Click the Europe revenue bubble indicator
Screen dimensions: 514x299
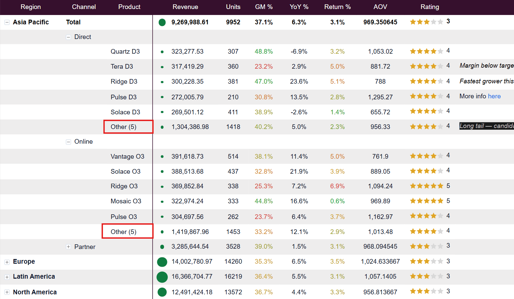162,262
